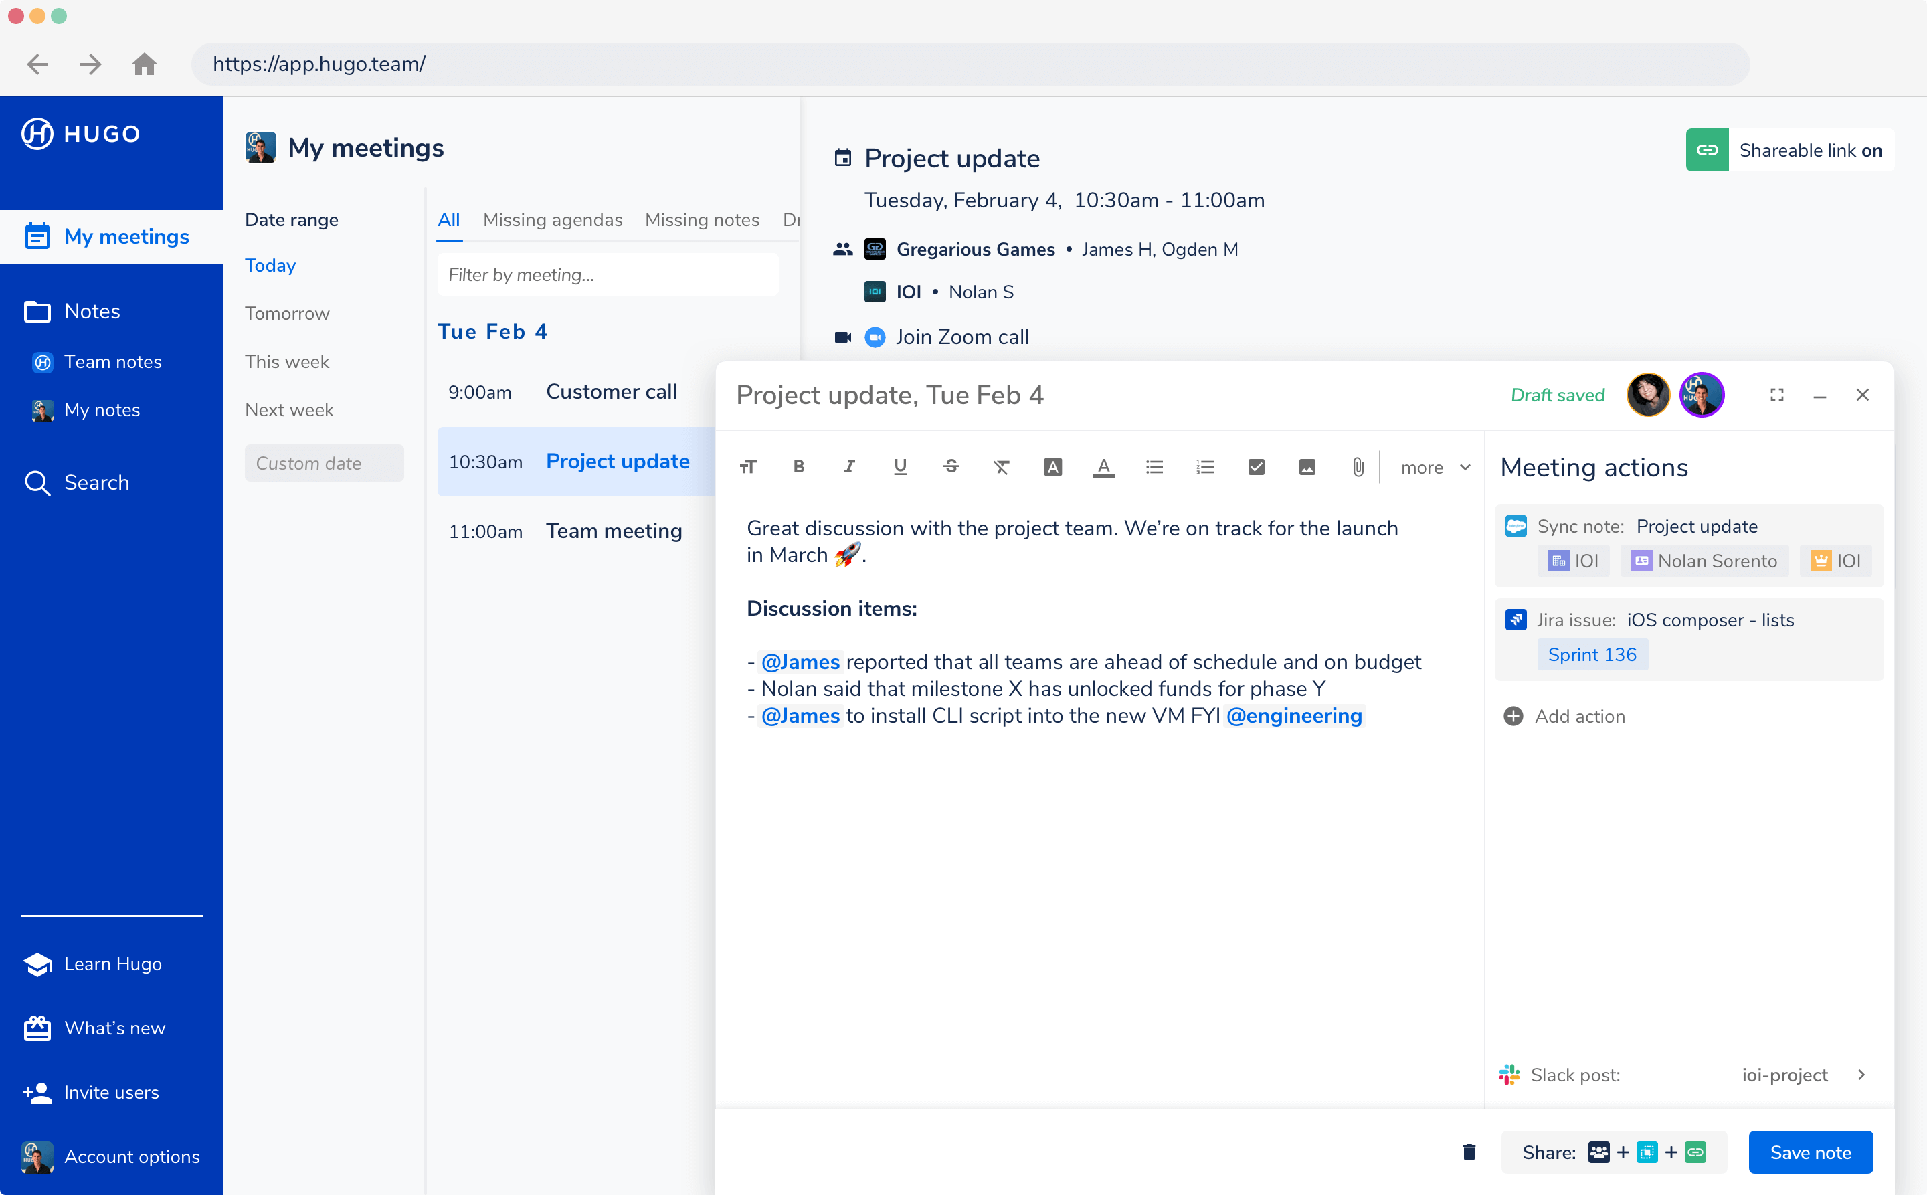Expand the Slack post ioi-project chevron
This screenshot has width=1927, height=1195.
click(1861, 1075)
